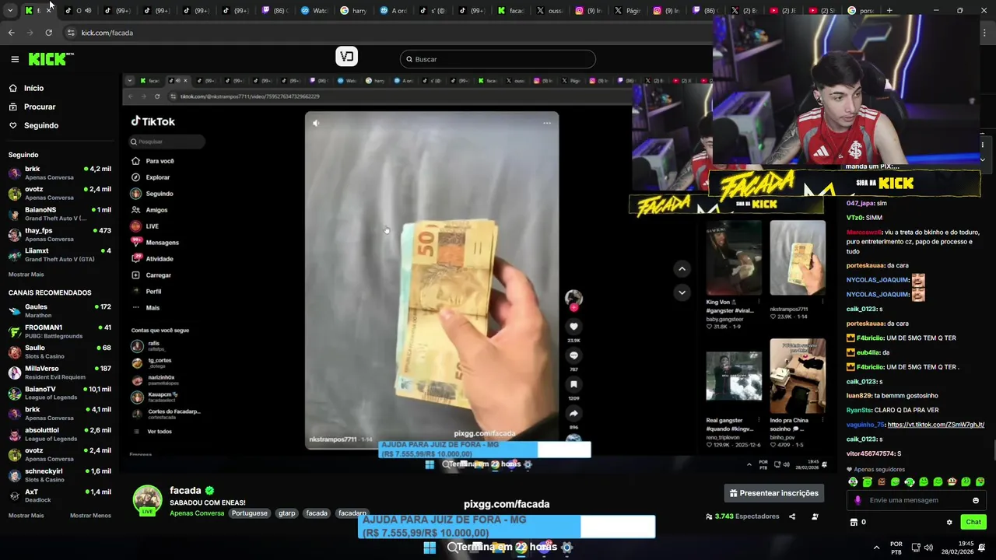Click the site info icon in address bar

(x=71, y=33)
